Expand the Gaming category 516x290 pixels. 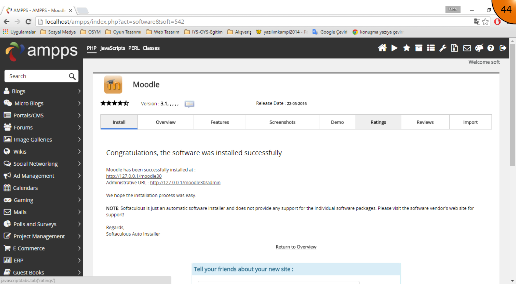pos(42,200)
